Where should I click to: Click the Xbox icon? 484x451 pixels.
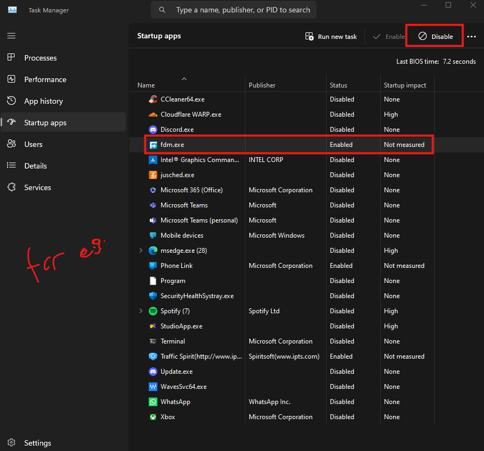tap(153, 417)
